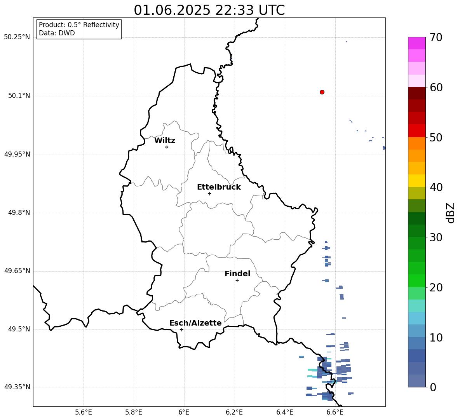Click the colorbar tick label 20

click(x=436, y=287)
